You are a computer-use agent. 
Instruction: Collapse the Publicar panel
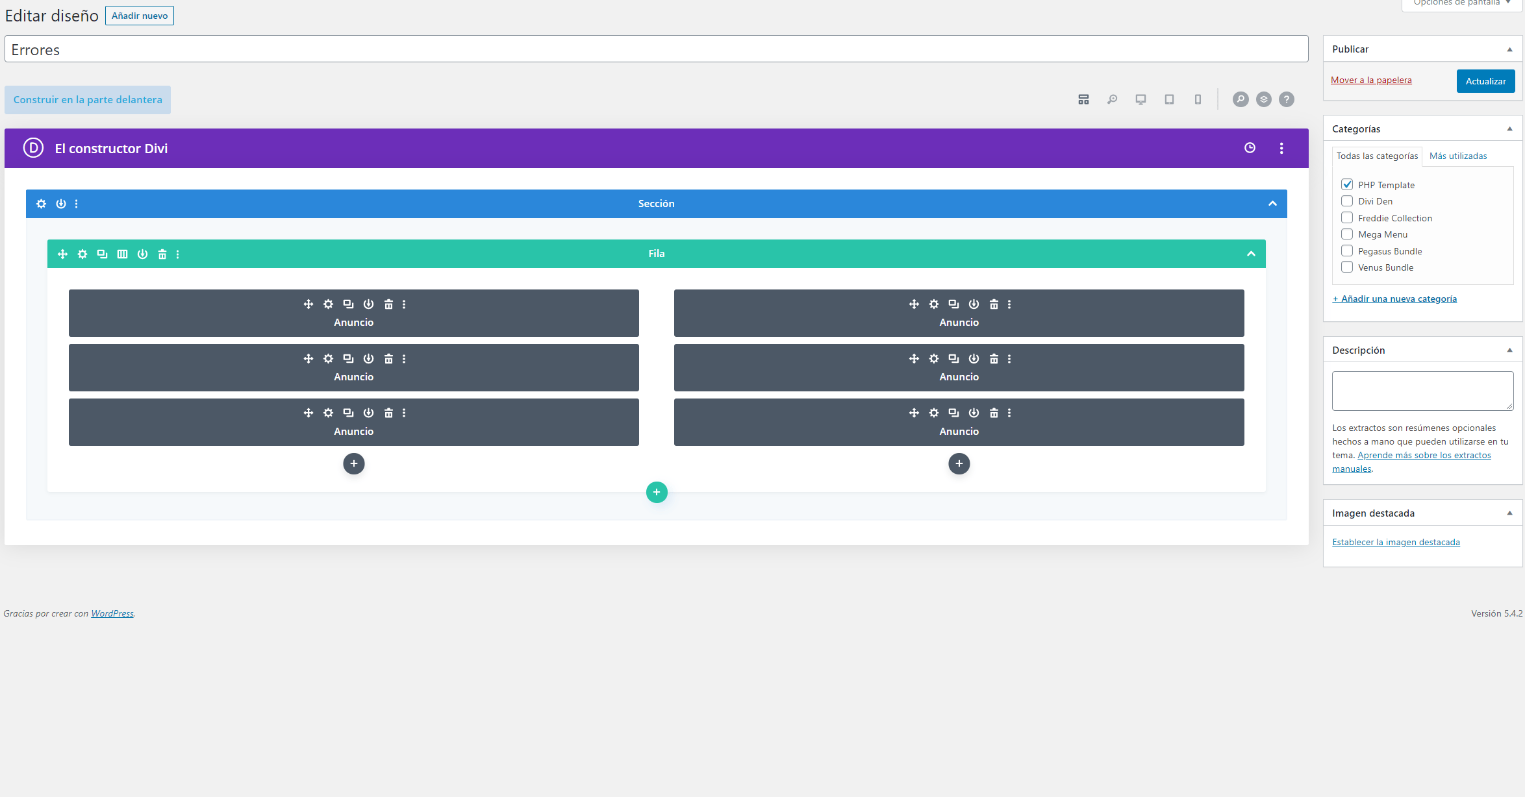(x=1509, y=49)
